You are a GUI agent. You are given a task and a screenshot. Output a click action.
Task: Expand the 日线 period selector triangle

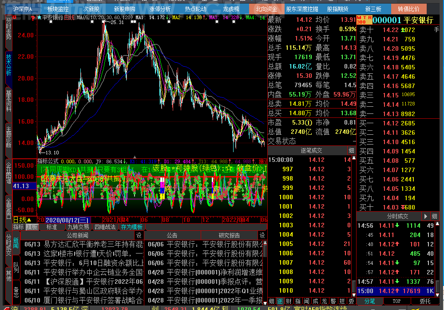(x=29, y=220)
